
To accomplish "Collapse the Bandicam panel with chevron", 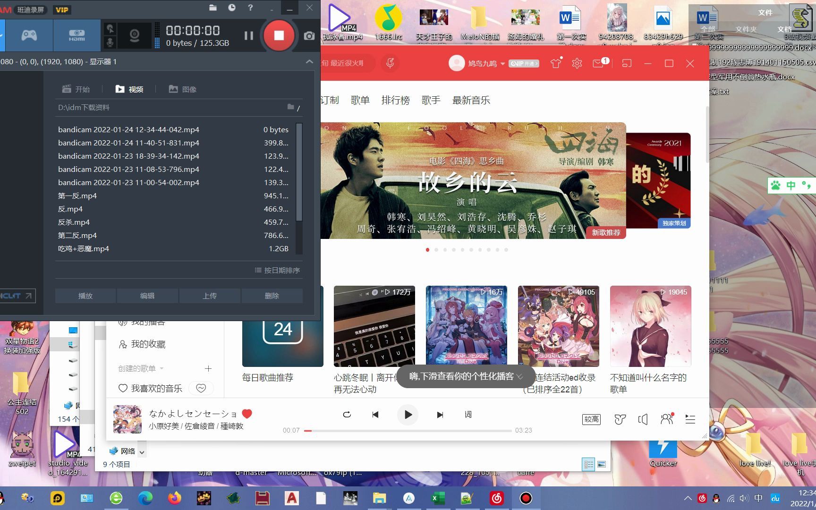I will click(x=309, y=61).
